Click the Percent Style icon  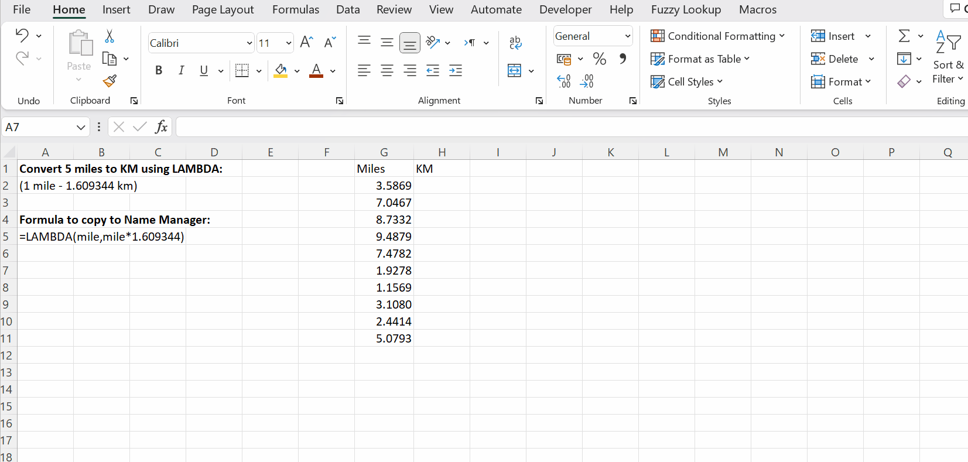pos(599,59)
